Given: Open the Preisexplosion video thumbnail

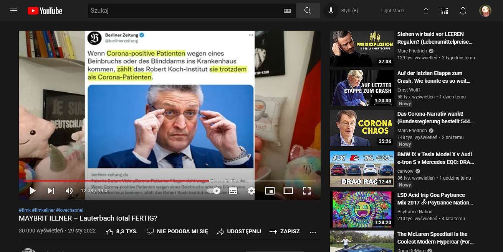Looking at the screenshot, I should 362,49.
